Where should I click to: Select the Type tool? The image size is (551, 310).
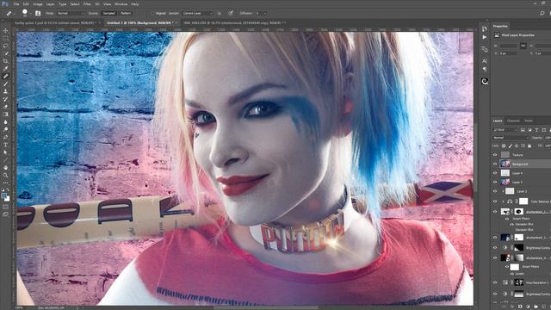tap(6, 145)
